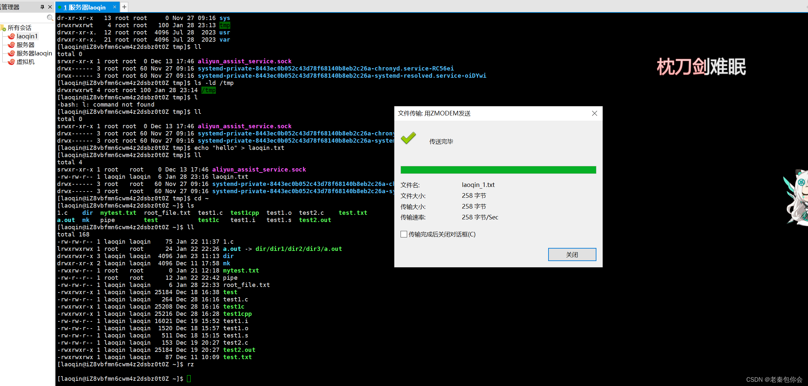Click test1cpp in the long listing
This screenshot has height=386, width=808.
(x=238, y=314)
